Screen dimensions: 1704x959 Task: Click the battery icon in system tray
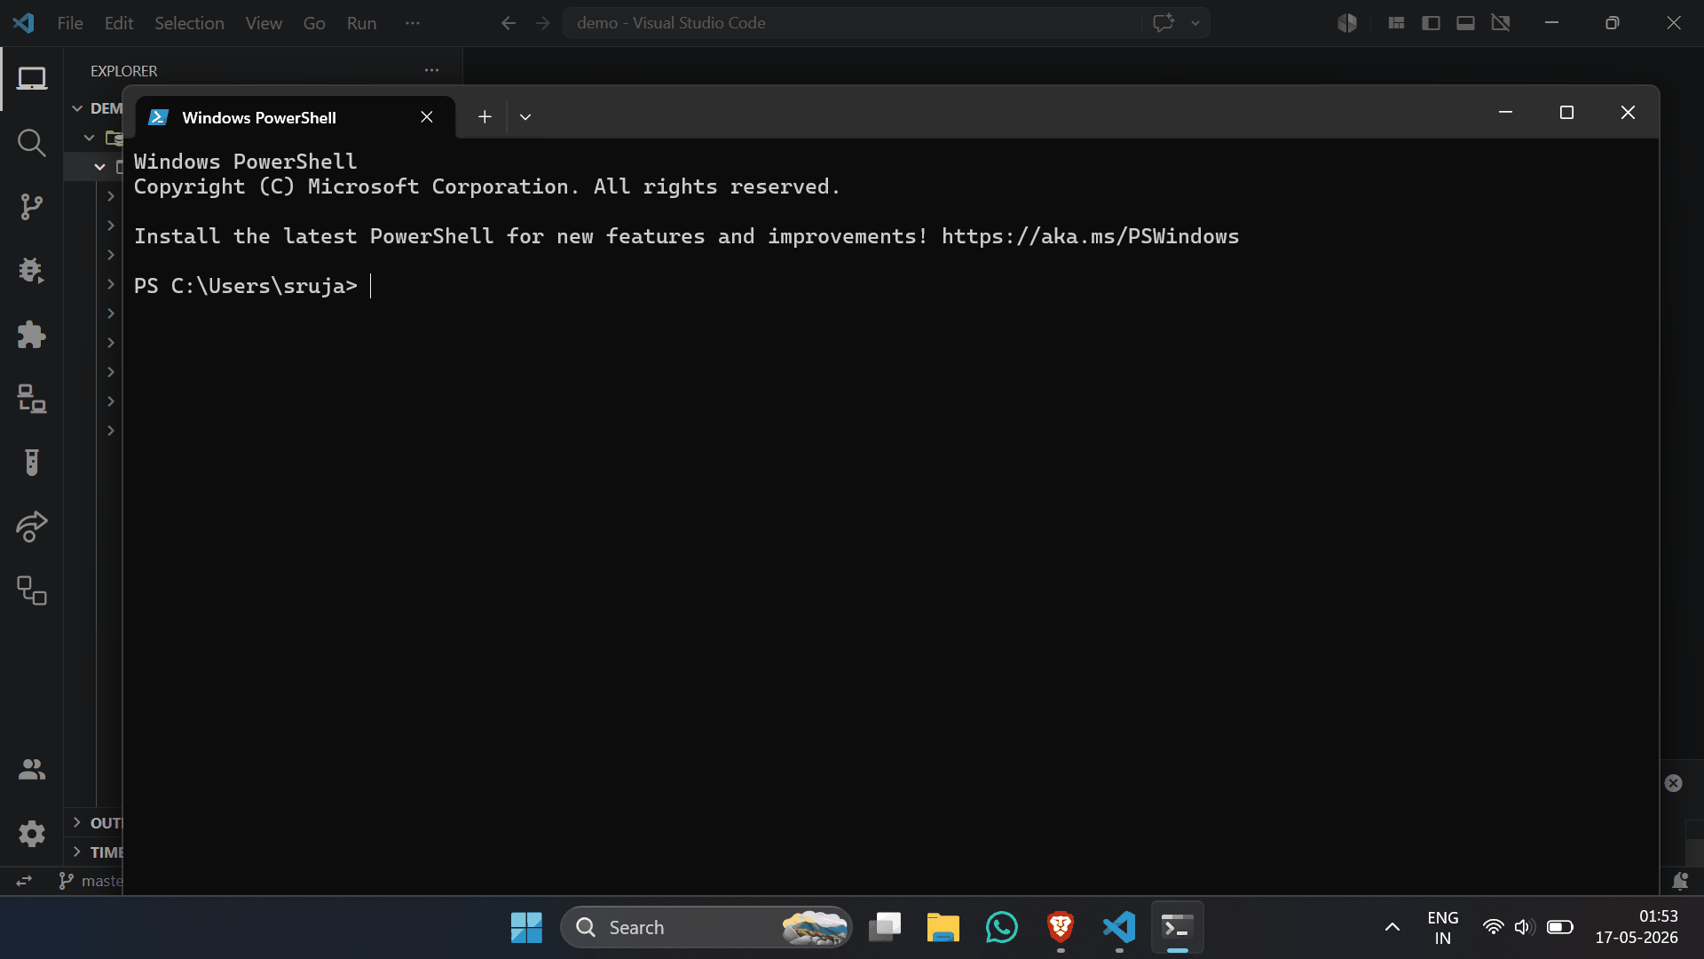point(1560,927)
